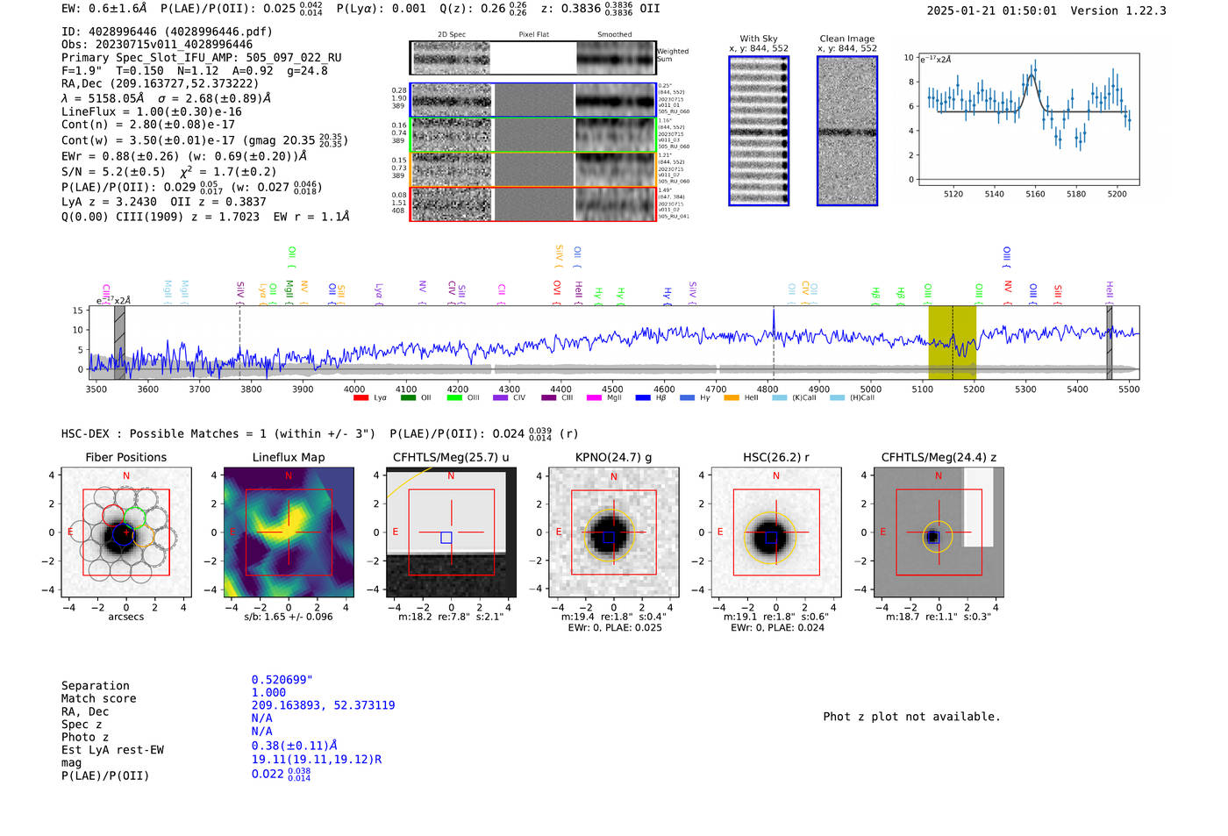
Task: Click the hatched gray band near 5460 Å
Action: tap(1110, 343)
